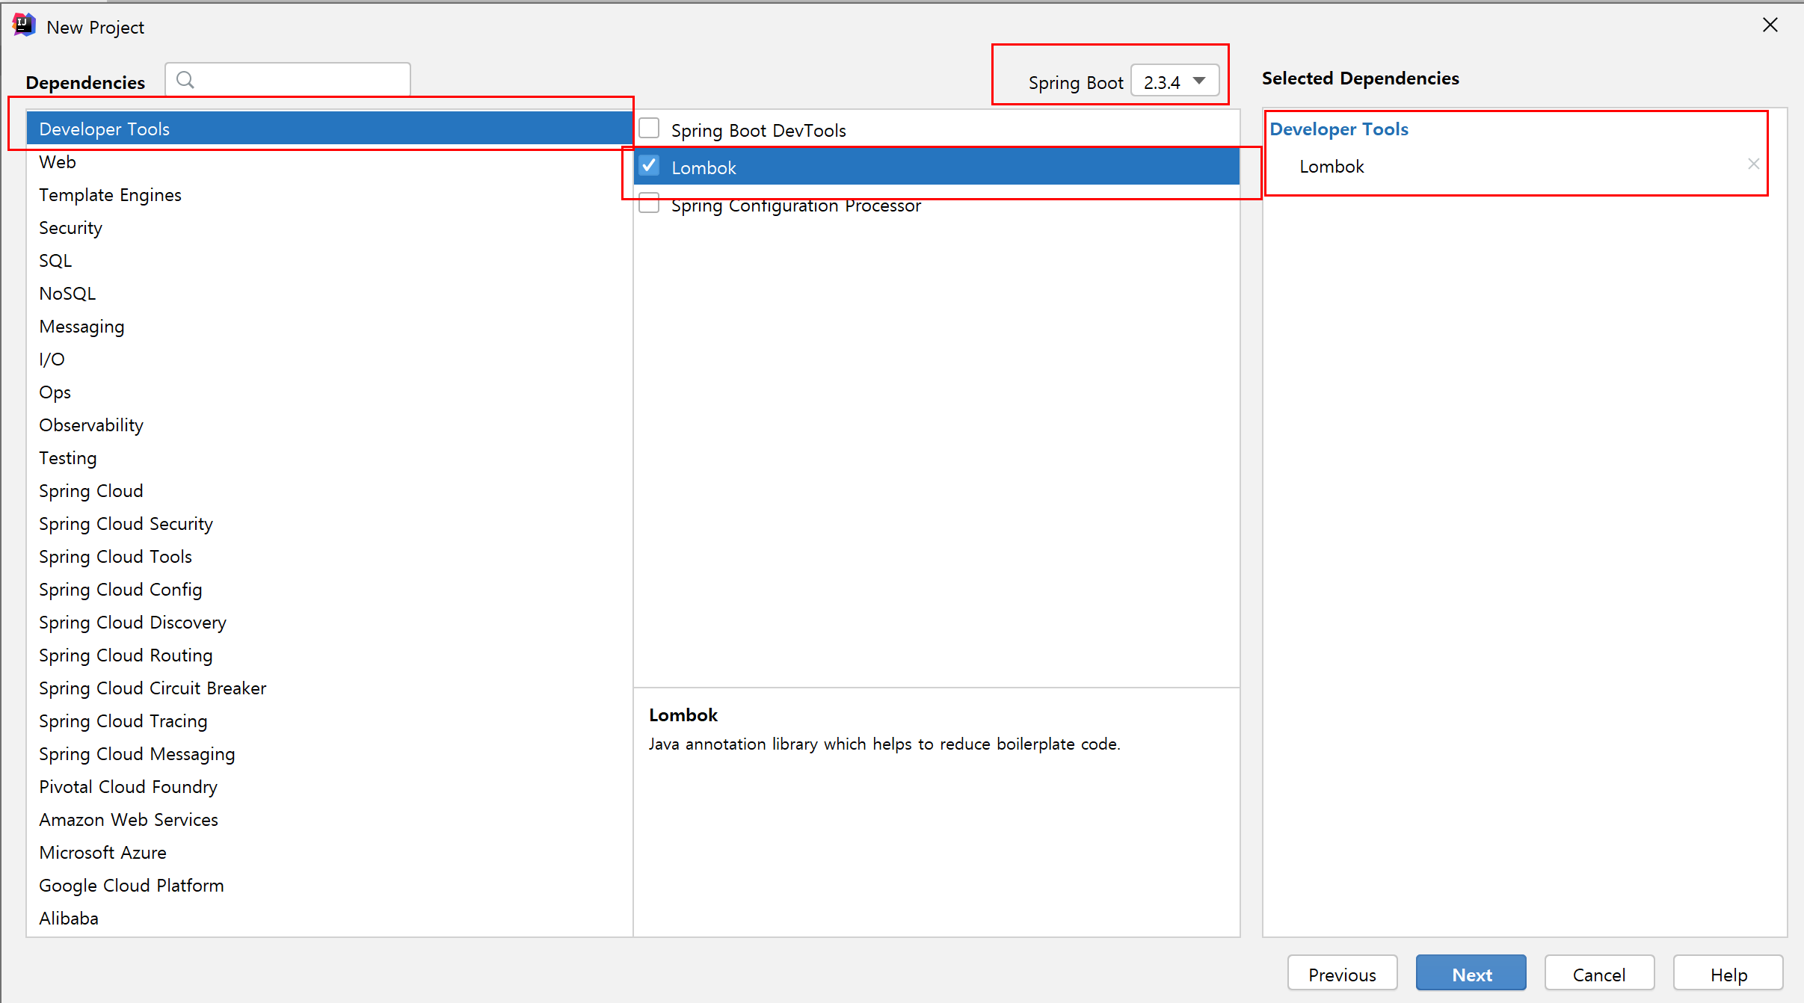Select the Security category
This screenshot has width=1804, height=1003.
[x=330, y=227]
